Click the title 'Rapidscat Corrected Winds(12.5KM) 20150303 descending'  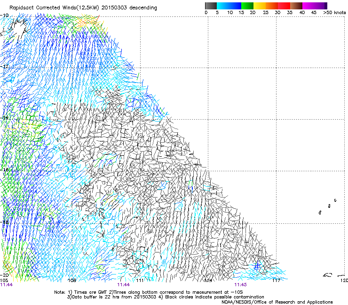click(83, 8)
